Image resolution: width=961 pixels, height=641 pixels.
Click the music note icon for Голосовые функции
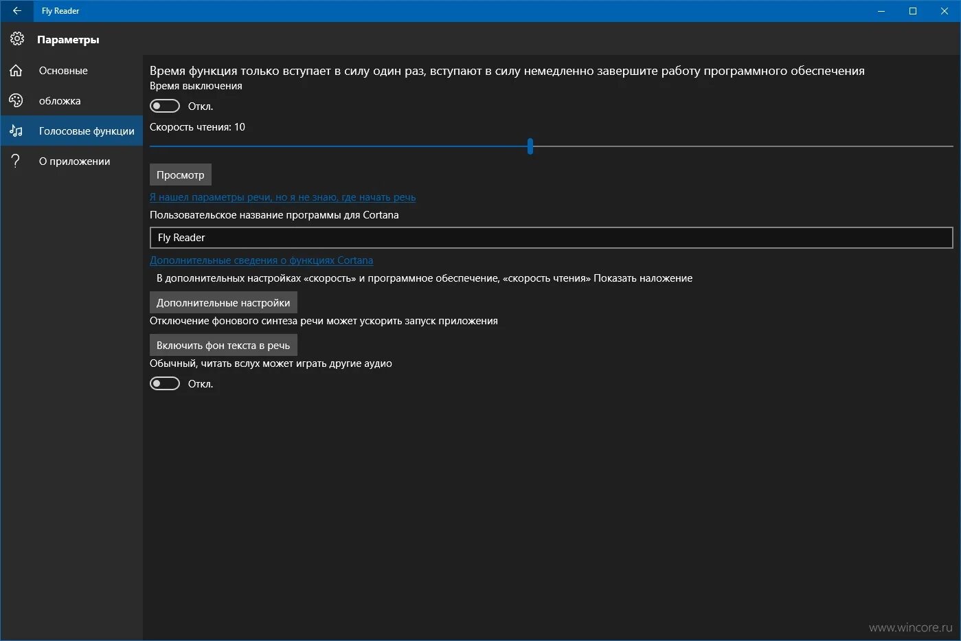coord(16,131)
